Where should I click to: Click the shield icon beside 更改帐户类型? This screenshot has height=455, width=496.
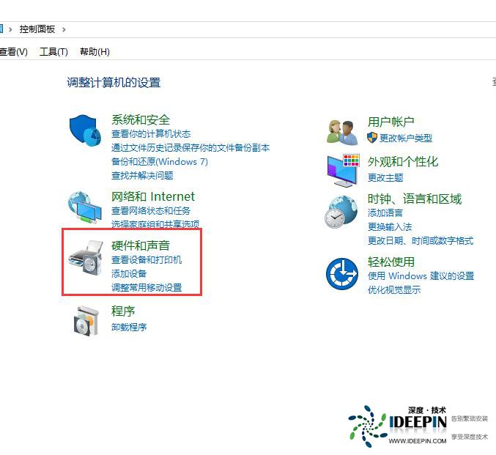tap(372, 138)
